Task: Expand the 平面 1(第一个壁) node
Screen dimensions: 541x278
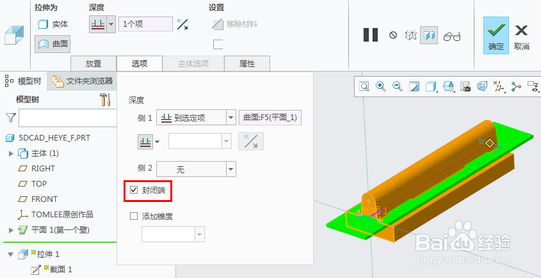Action: pos(11,230)
